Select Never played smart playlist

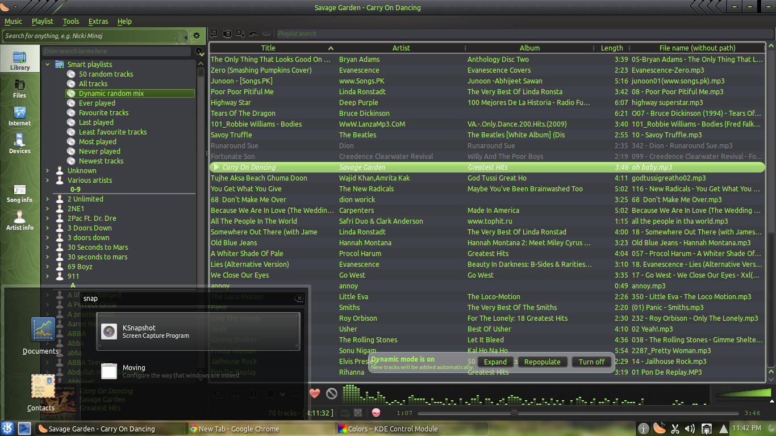click(99, 151)
